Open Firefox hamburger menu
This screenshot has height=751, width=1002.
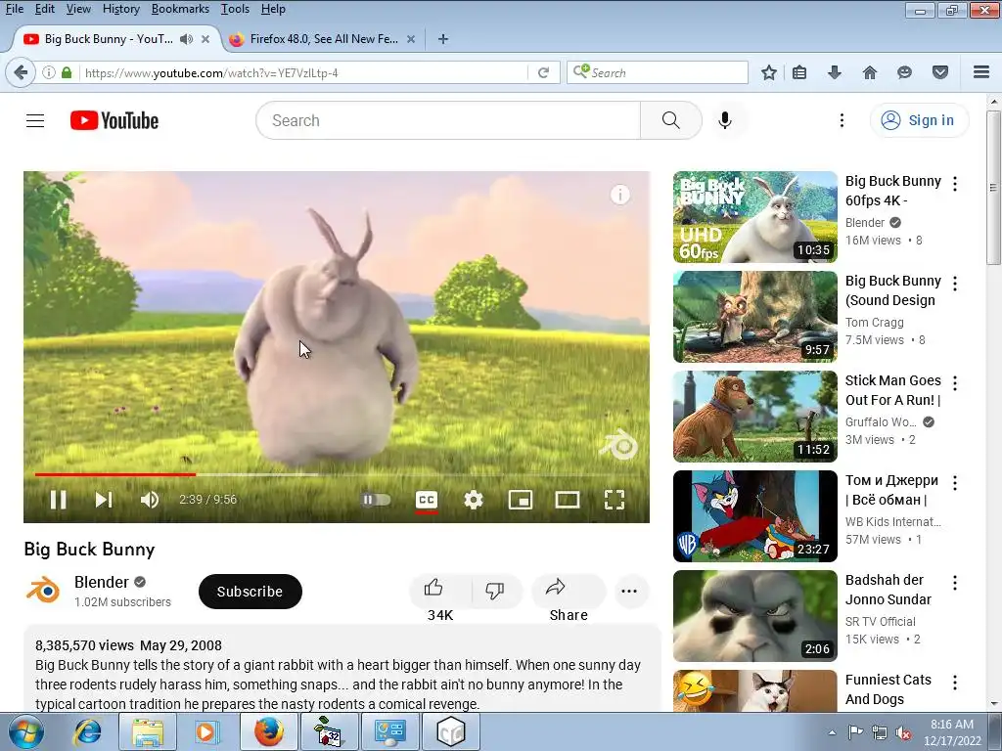pyautogui.click(x=980, y=72)
